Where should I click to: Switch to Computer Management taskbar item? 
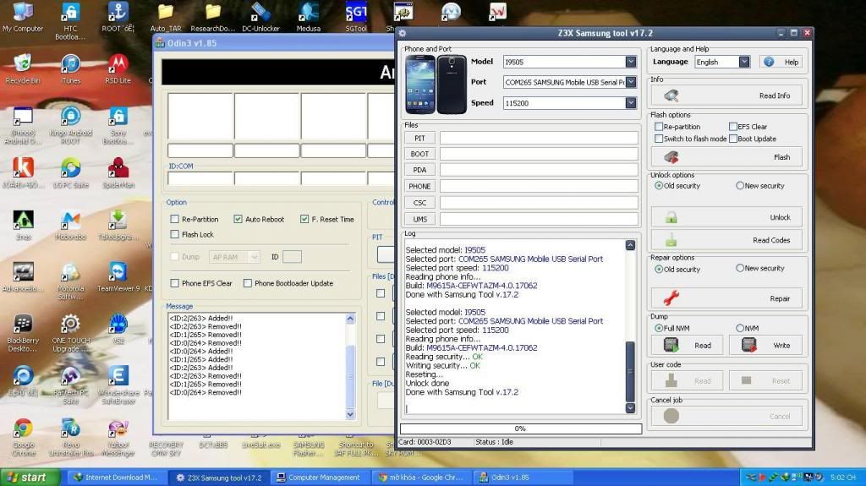[319, 478]
